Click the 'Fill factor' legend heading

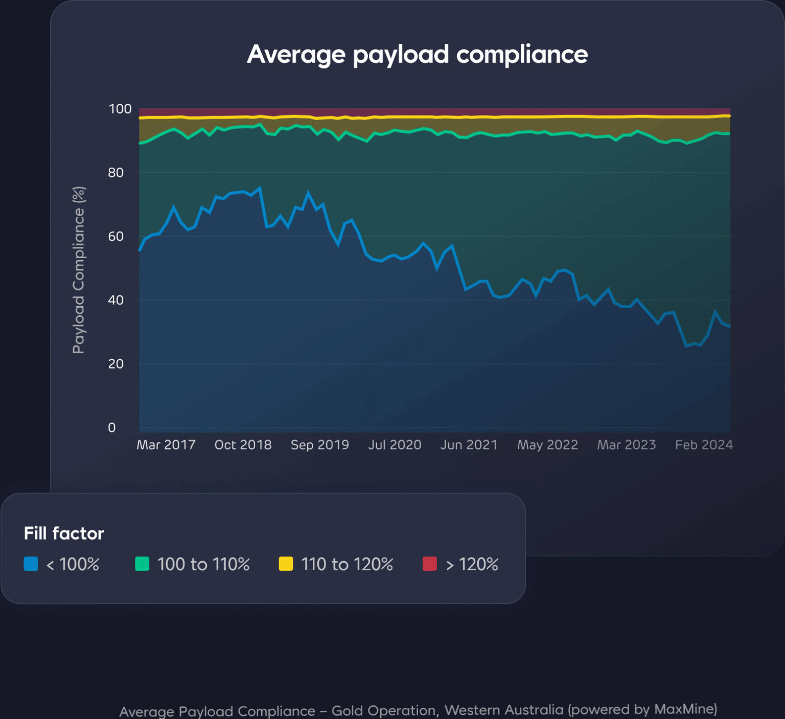coord(64,534)
